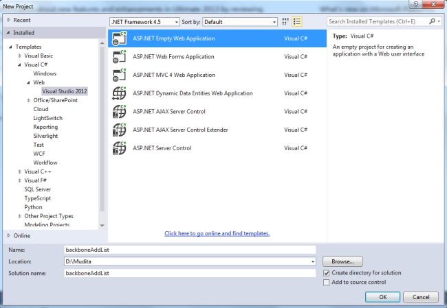
Task: Select the TypeScript tree item
Action: tap(37, 198)
